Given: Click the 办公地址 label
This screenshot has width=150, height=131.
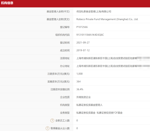Looking at the screenshot, I should [x=65, y=66].
